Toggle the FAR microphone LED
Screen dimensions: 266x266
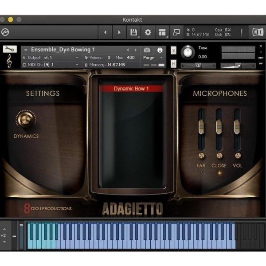point(201,172)
